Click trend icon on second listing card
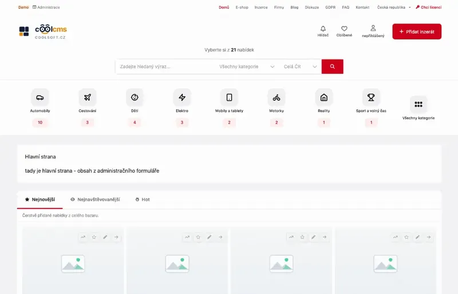The height and width of the screenshot is (294, 458). pos(187,237)
